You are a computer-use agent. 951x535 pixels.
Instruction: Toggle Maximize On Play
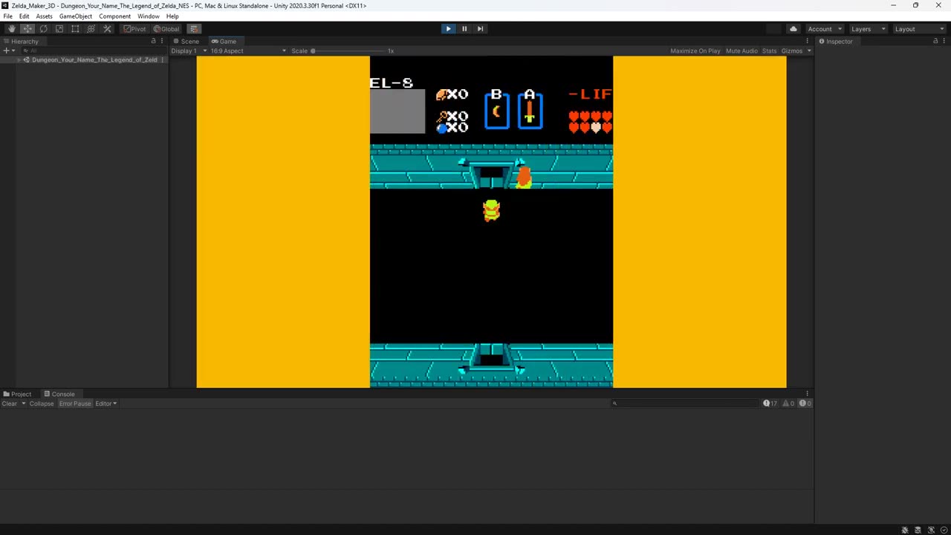pyautogui.click(x=695, y=51)
